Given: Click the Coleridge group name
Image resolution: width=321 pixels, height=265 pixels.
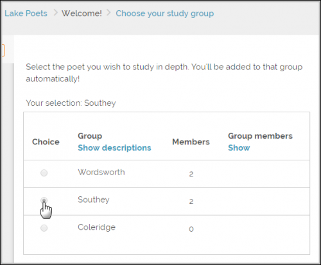Looking at the screenshot, I should pyautogui.click(x=96, y=227).
